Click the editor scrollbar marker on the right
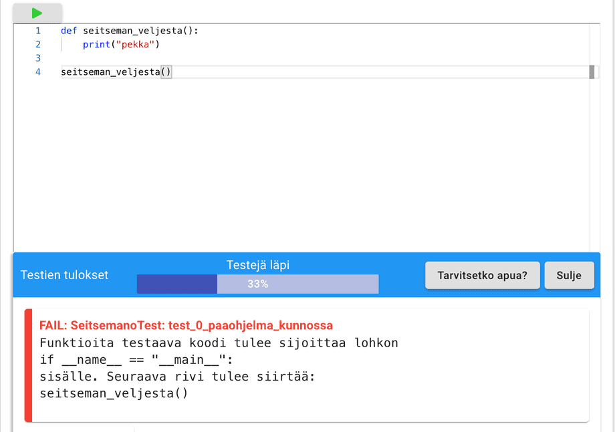This screenshot has height=432, width=615. pyautogui.click(x=592, y=72)
